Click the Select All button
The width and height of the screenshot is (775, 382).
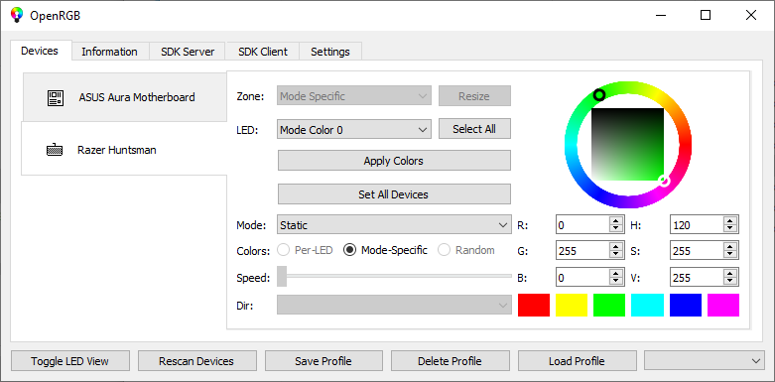point(474,129)
